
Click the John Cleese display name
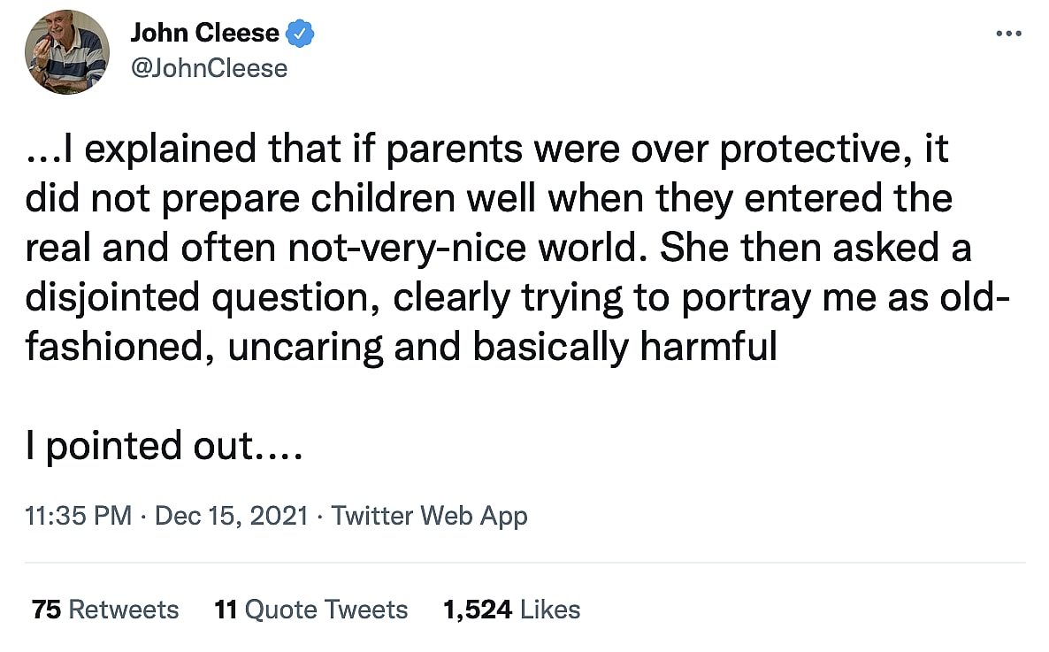tap(205, 35)
